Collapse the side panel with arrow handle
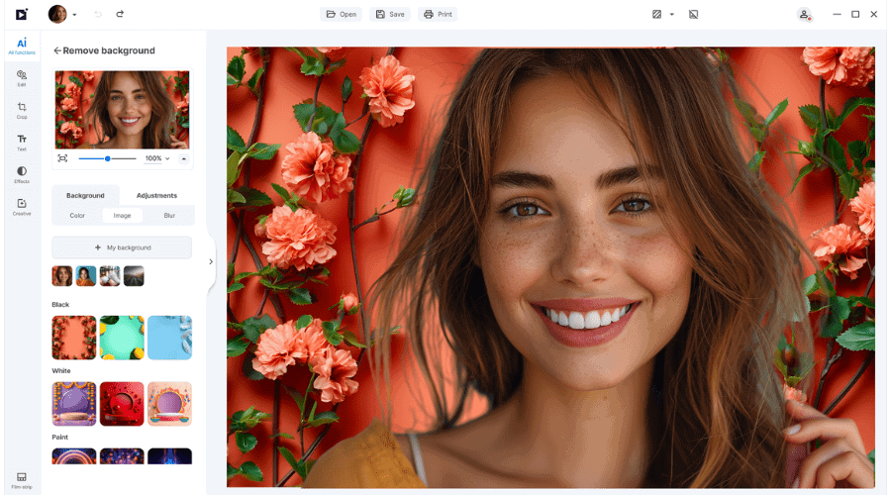Image resolution: width=891 pixels, height=495 pixels. click(x=211, y=262)
